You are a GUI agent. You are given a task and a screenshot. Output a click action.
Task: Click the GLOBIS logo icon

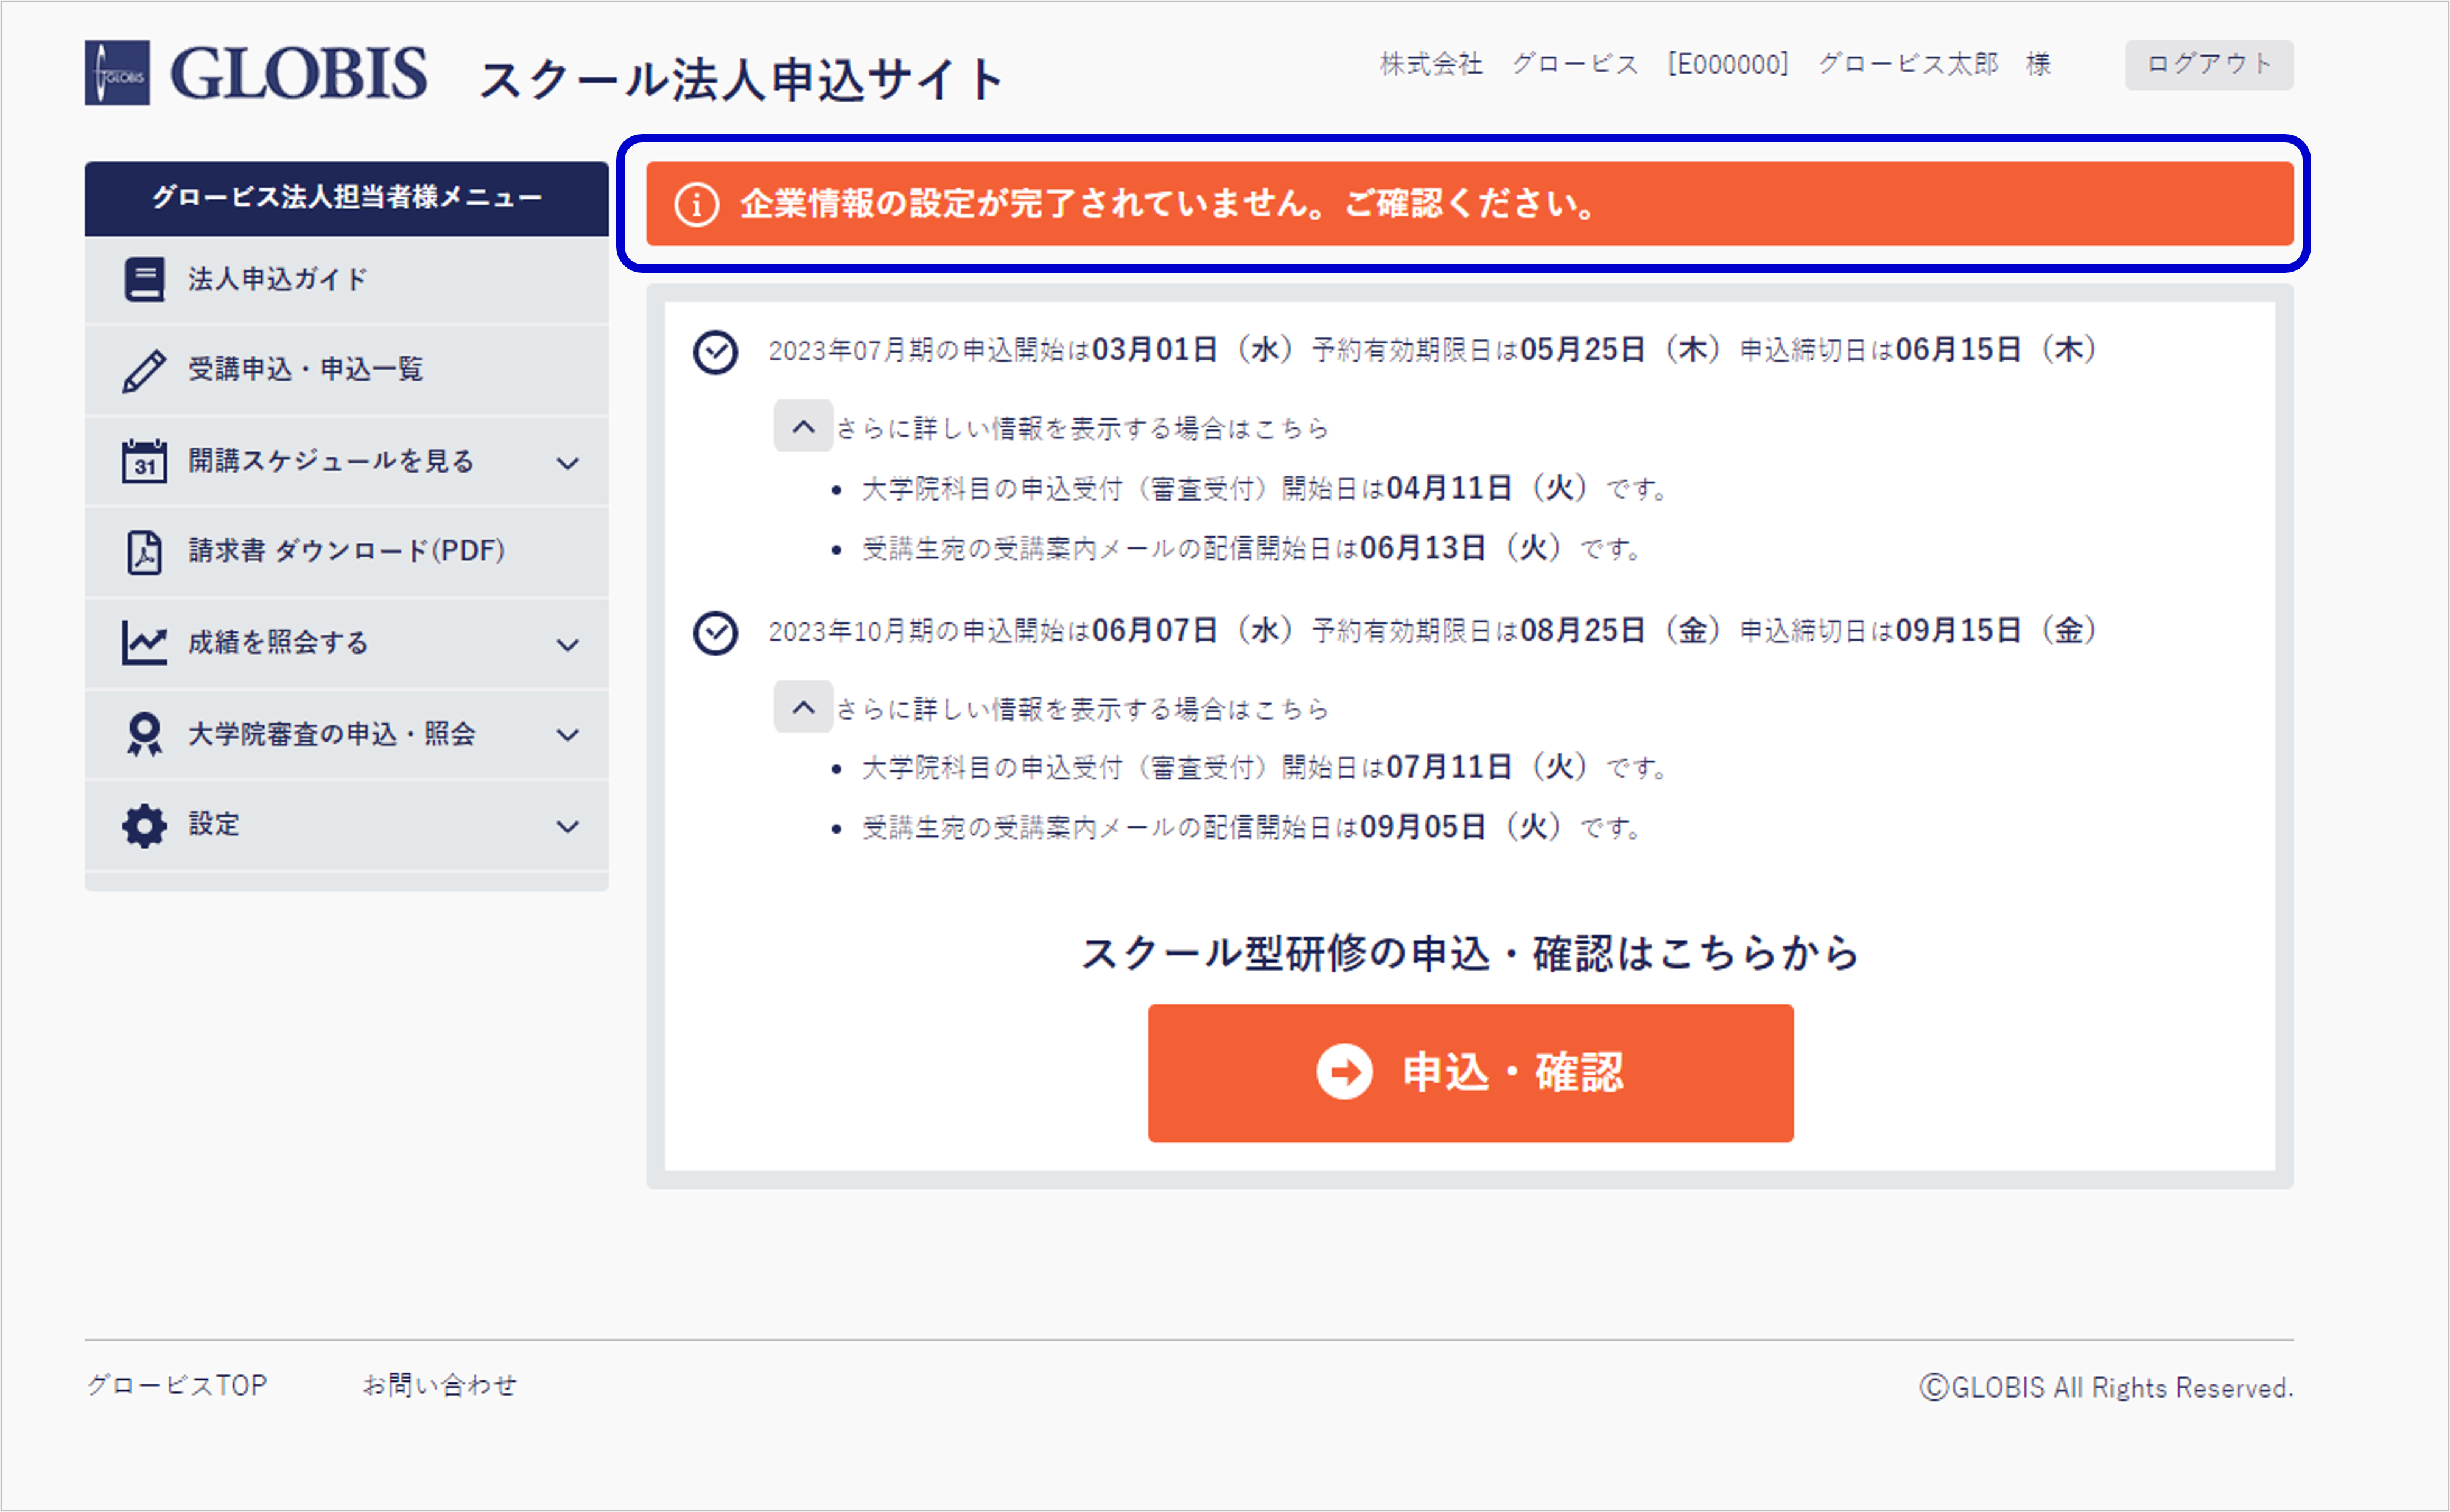117,73
